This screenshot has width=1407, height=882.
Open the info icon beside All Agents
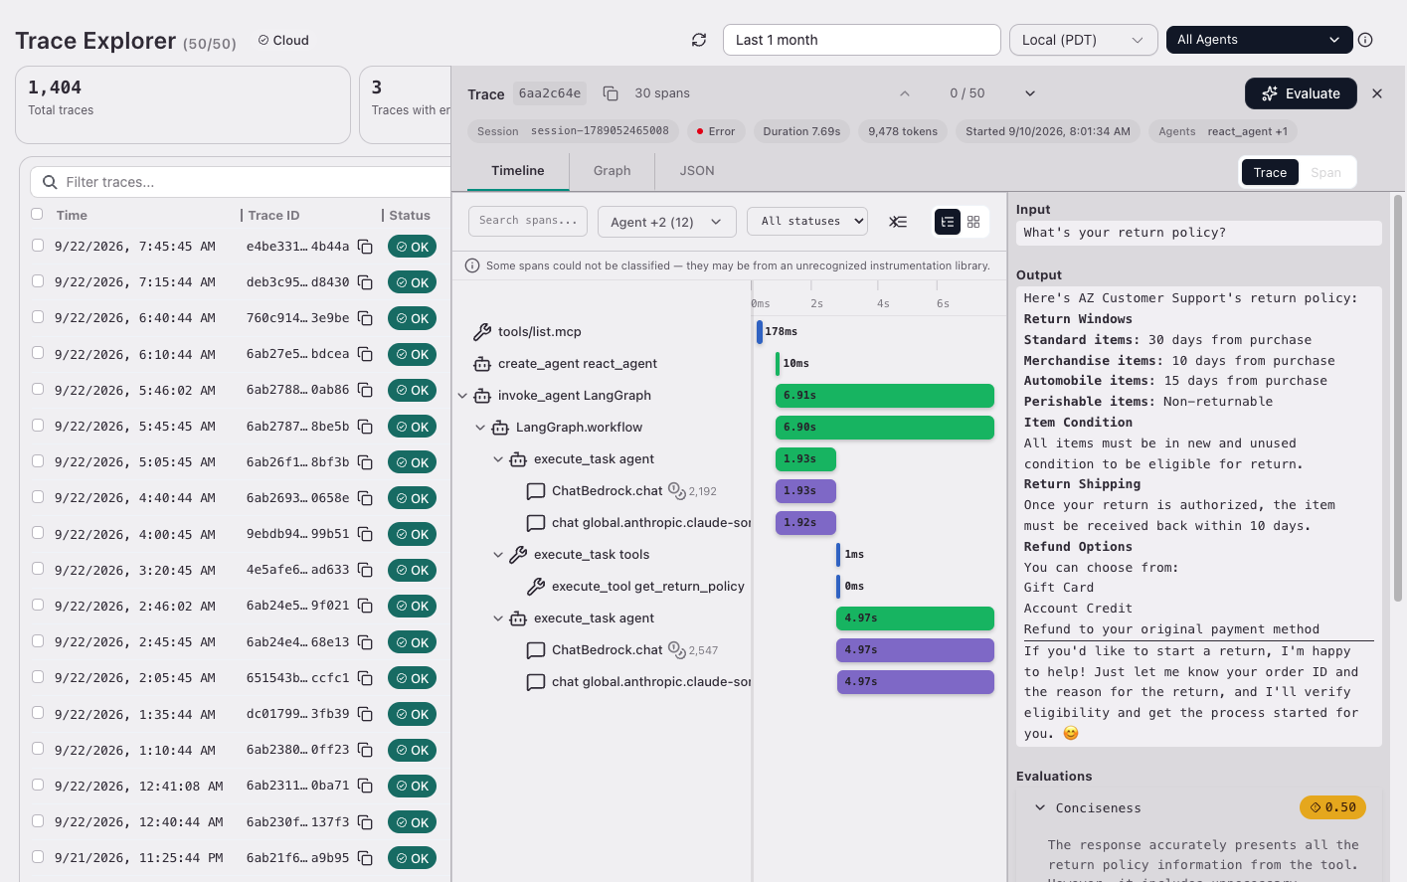pos(1365,40)
